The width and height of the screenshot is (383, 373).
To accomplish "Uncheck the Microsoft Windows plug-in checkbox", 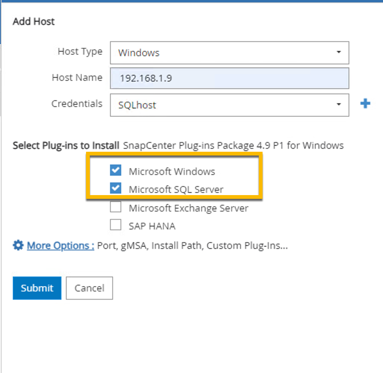I will pos(116,170).
